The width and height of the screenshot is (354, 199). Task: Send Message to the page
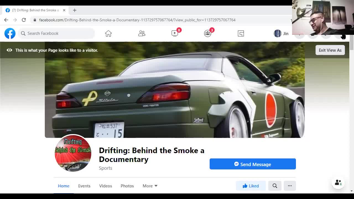253,164
